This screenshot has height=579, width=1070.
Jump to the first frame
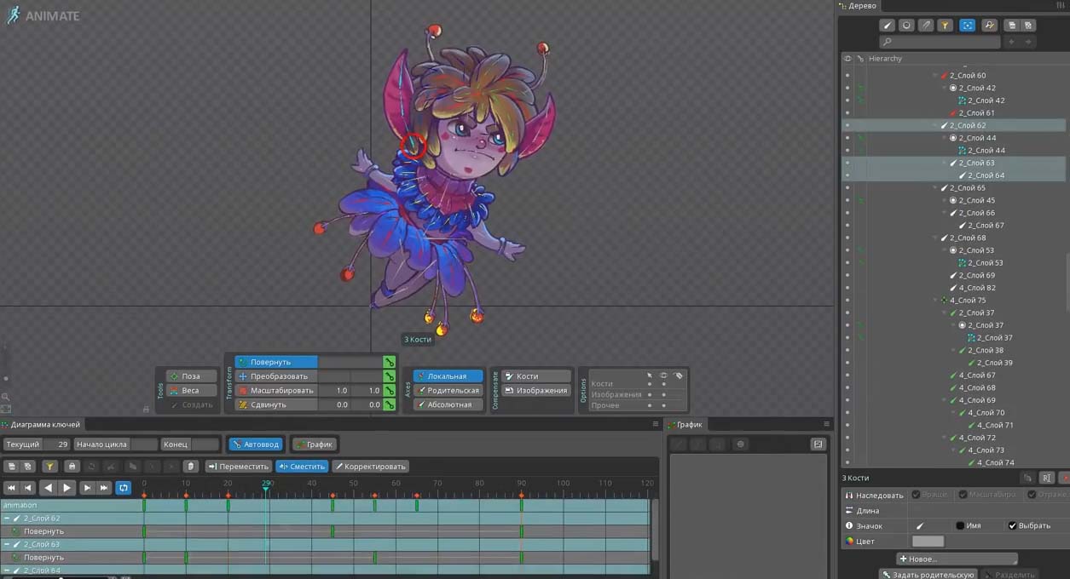point(11,488)
